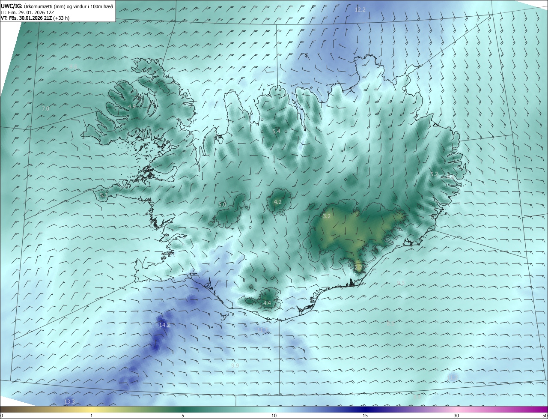
Task: Click the 3.2 value on Vatnajökull glacier
Action: pyautogui.click(x=327, y=216)
